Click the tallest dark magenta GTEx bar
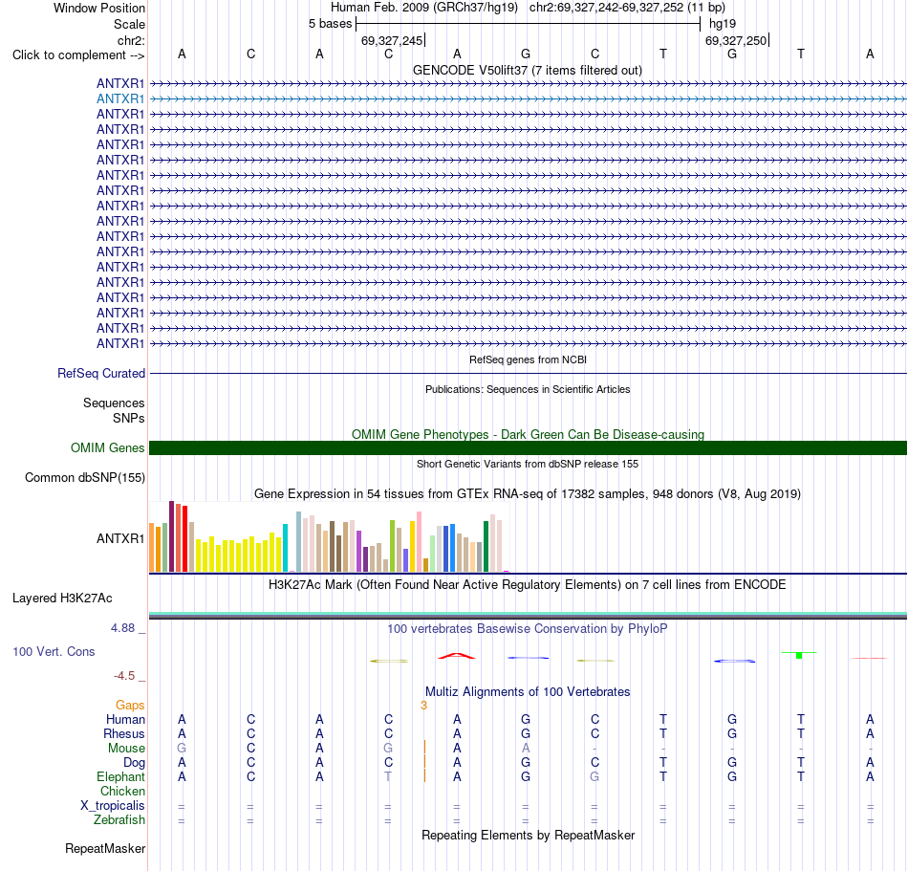Viewport: 908px width, 871px height. (171, 536)
